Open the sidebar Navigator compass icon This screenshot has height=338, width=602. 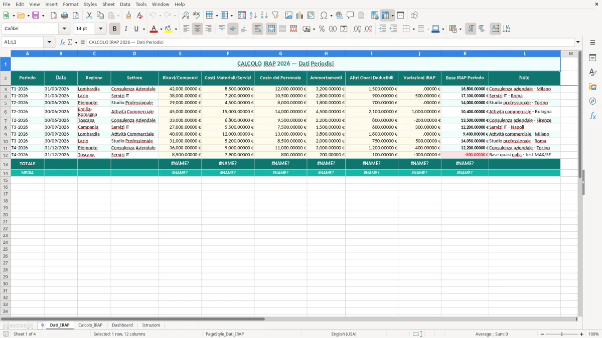592,101
